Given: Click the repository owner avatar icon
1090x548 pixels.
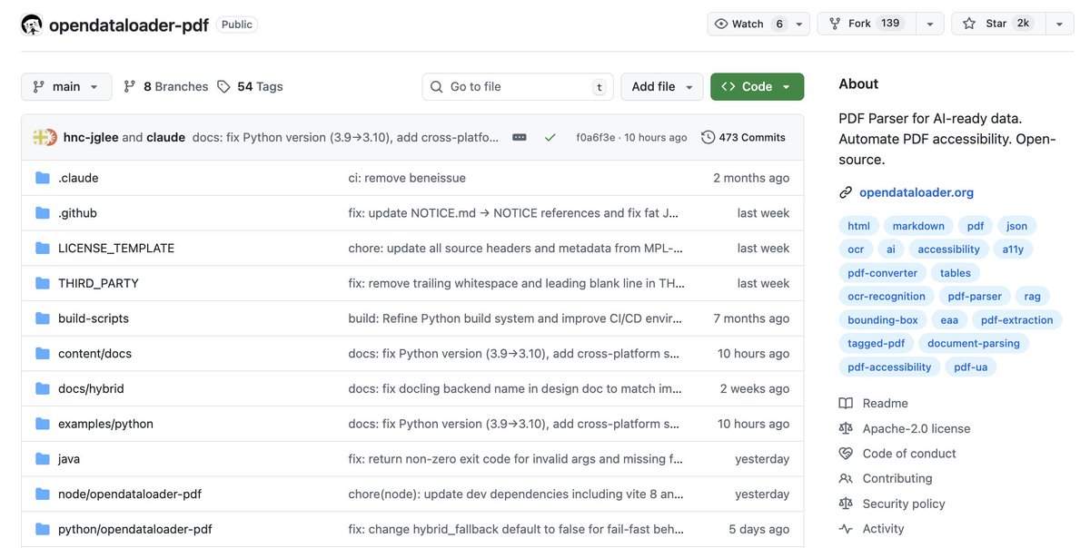Looking at the screenshot, I should 32,24.
